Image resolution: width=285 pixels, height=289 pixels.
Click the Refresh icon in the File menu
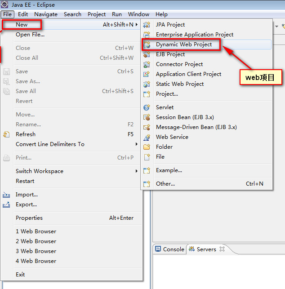[6, 134]
